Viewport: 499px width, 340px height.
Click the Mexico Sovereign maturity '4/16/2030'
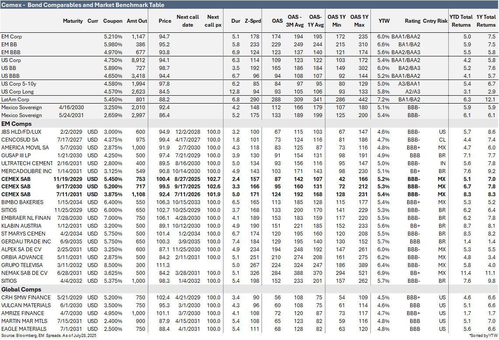pos(71,108)
